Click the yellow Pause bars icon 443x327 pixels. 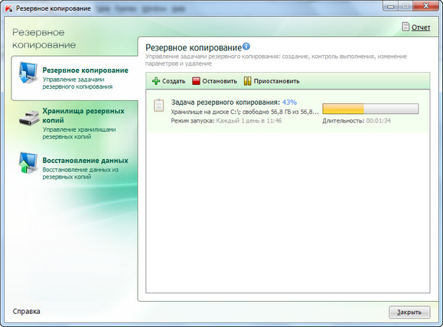tap(247, 81)
